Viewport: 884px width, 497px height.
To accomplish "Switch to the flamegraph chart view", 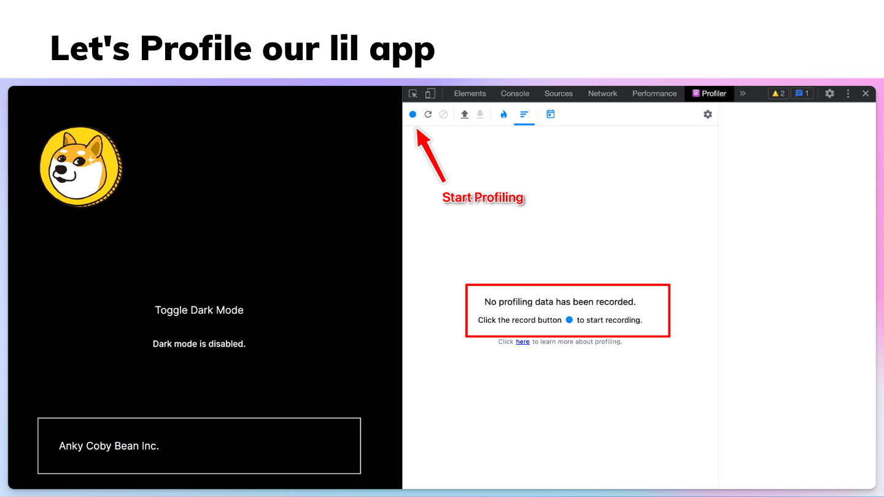I will click(x=504, y=114).
